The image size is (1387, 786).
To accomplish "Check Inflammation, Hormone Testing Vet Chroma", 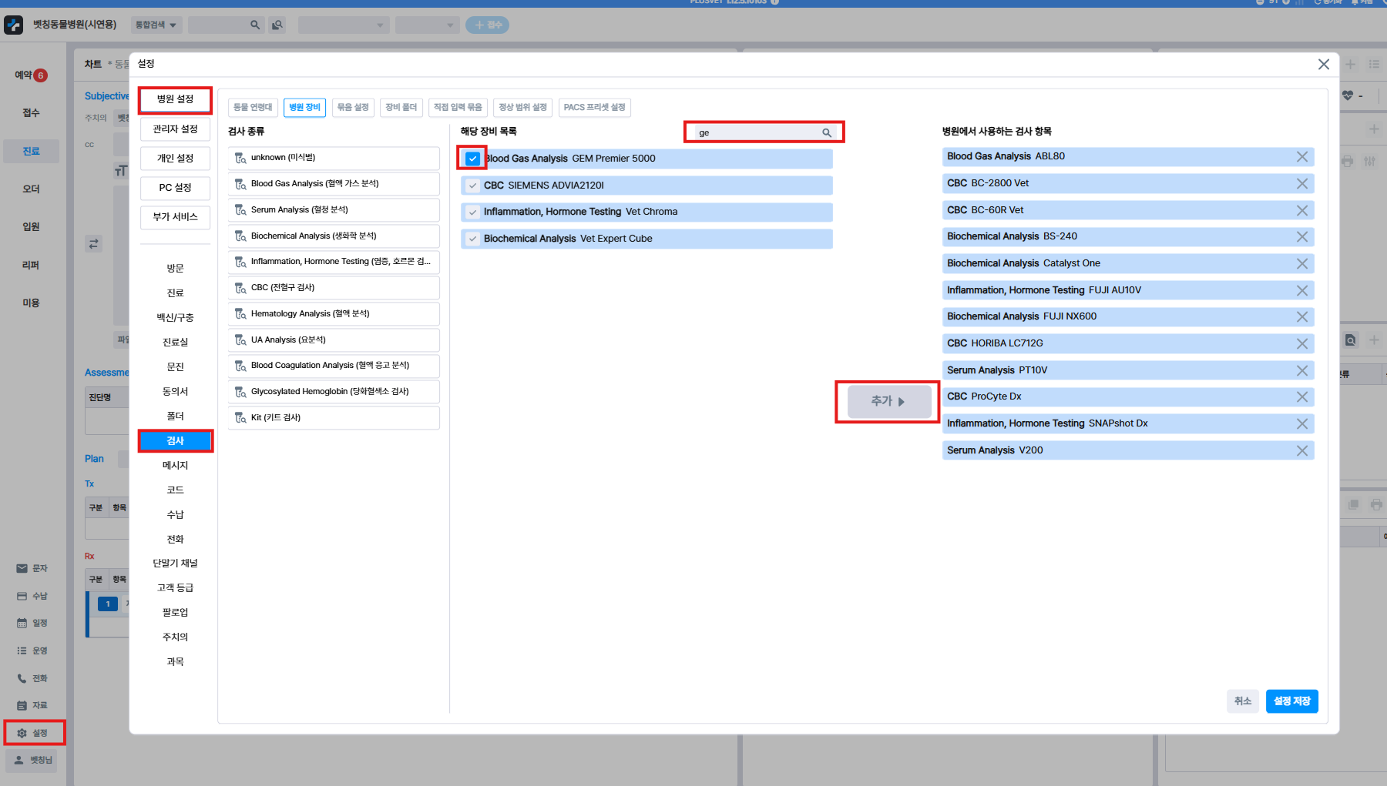I will click(472, 212).
